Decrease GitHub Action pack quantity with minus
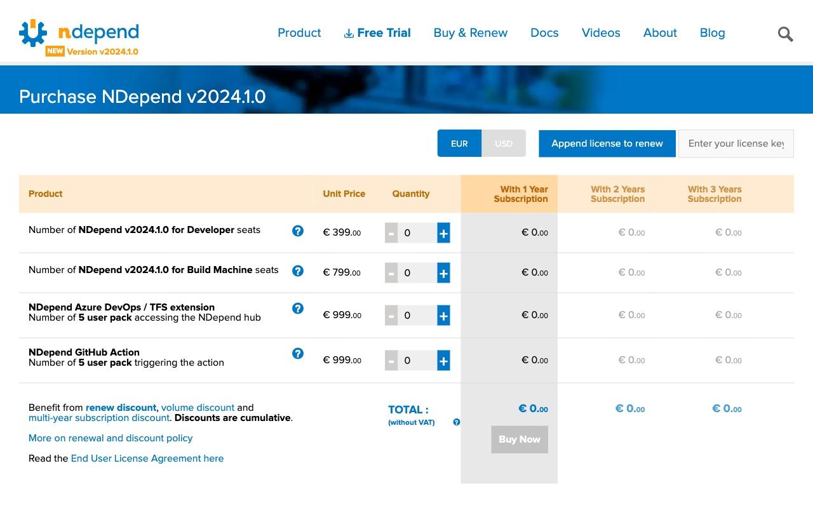 391,361
